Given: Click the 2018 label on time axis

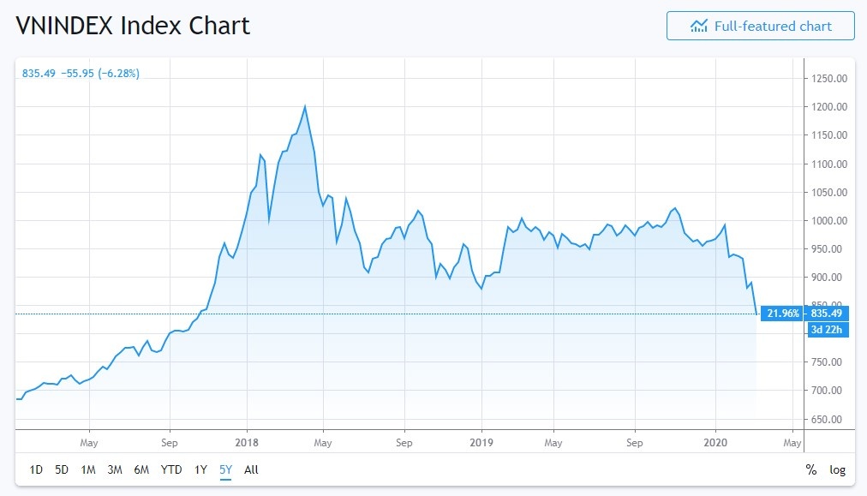Looking at the screenshot, I should pos(247,443).
